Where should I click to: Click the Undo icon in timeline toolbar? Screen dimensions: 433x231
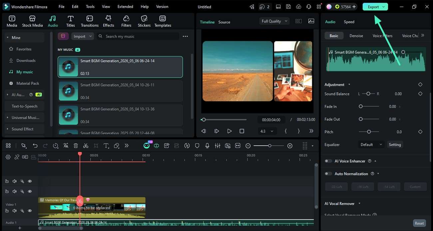click(35, 146)
